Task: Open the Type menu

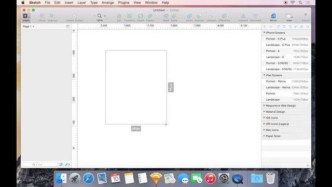Action: [94, 3]
